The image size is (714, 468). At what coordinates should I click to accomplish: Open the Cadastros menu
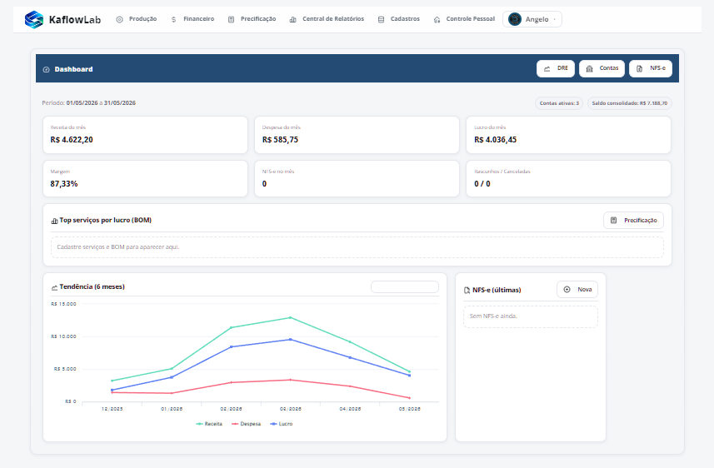pyautogui.click(x=399, y=19)
